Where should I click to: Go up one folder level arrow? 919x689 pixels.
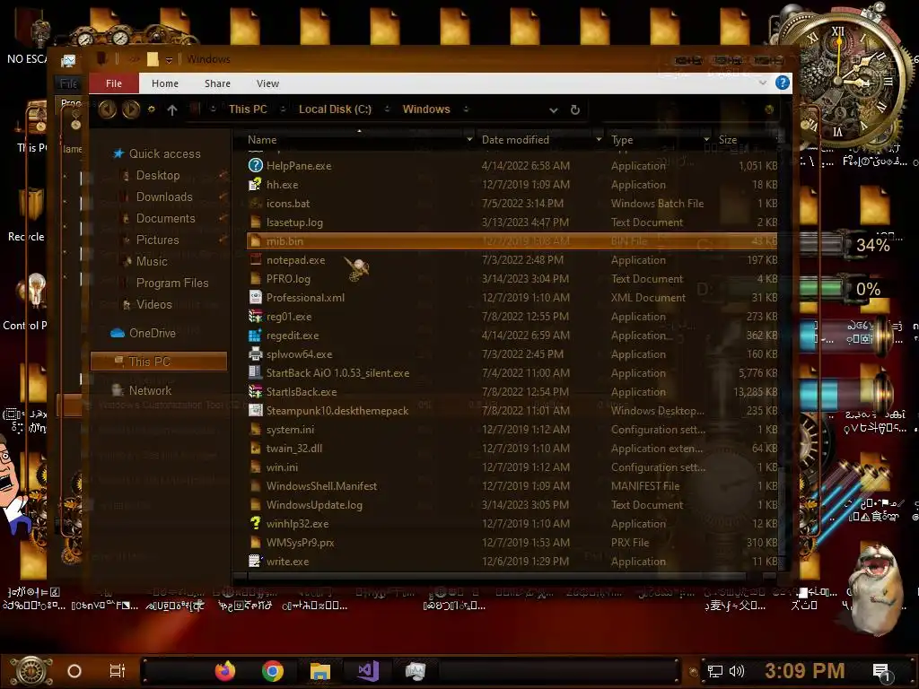(x=171, y=109)
